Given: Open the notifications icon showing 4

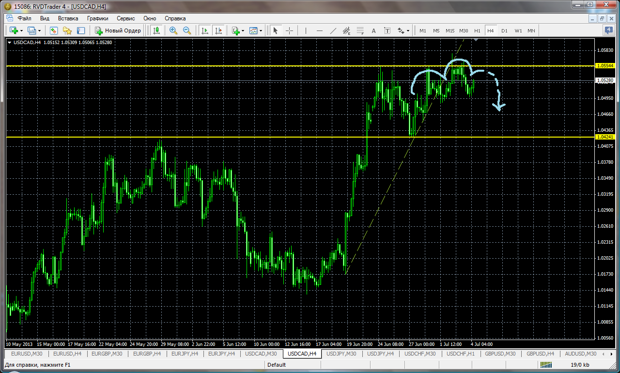Looking at the screenshot, I should pyautogui.click(x=609, y=30).
